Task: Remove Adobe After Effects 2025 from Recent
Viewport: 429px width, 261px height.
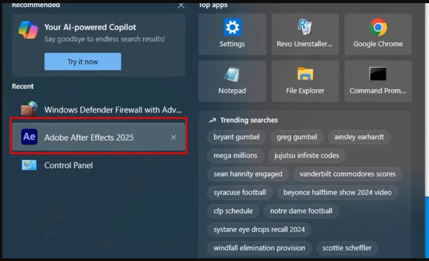Action: pyautogui.click(x=173, y=137)
